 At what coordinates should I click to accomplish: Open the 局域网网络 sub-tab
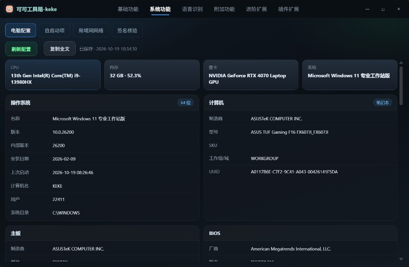click(x=91, y=30)
